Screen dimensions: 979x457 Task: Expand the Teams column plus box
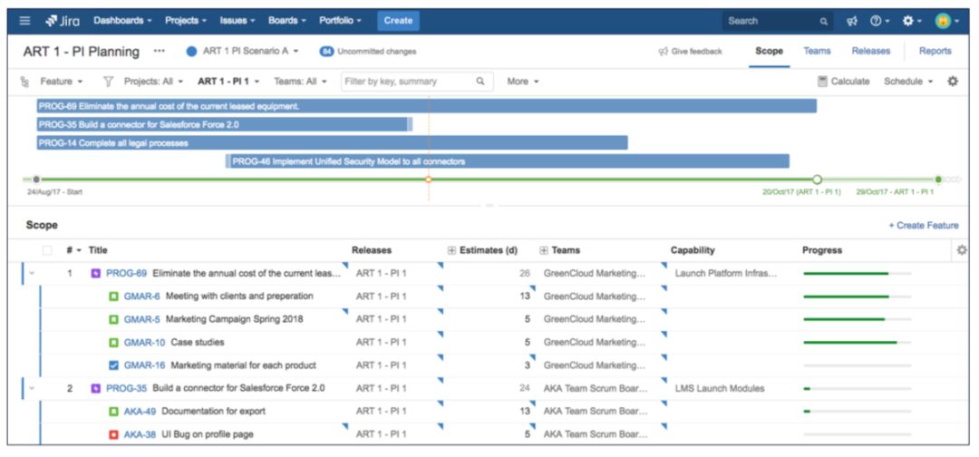click(543, 250)
